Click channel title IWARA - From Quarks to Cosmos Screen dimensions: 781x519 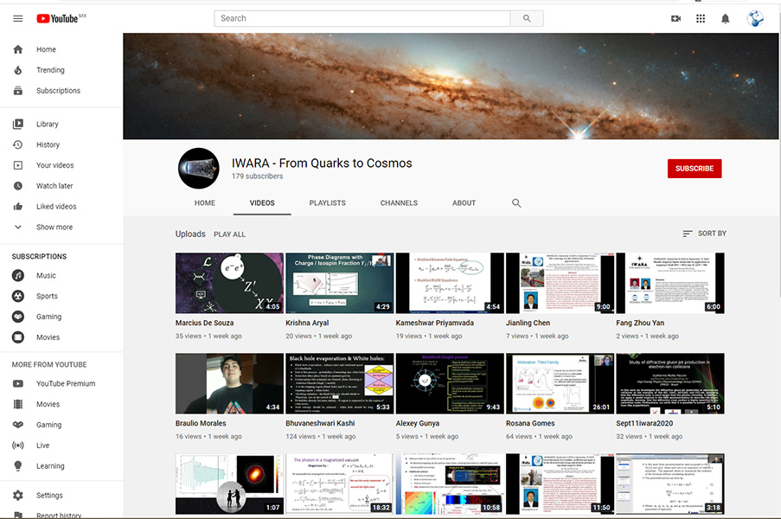tap(322, 163)
